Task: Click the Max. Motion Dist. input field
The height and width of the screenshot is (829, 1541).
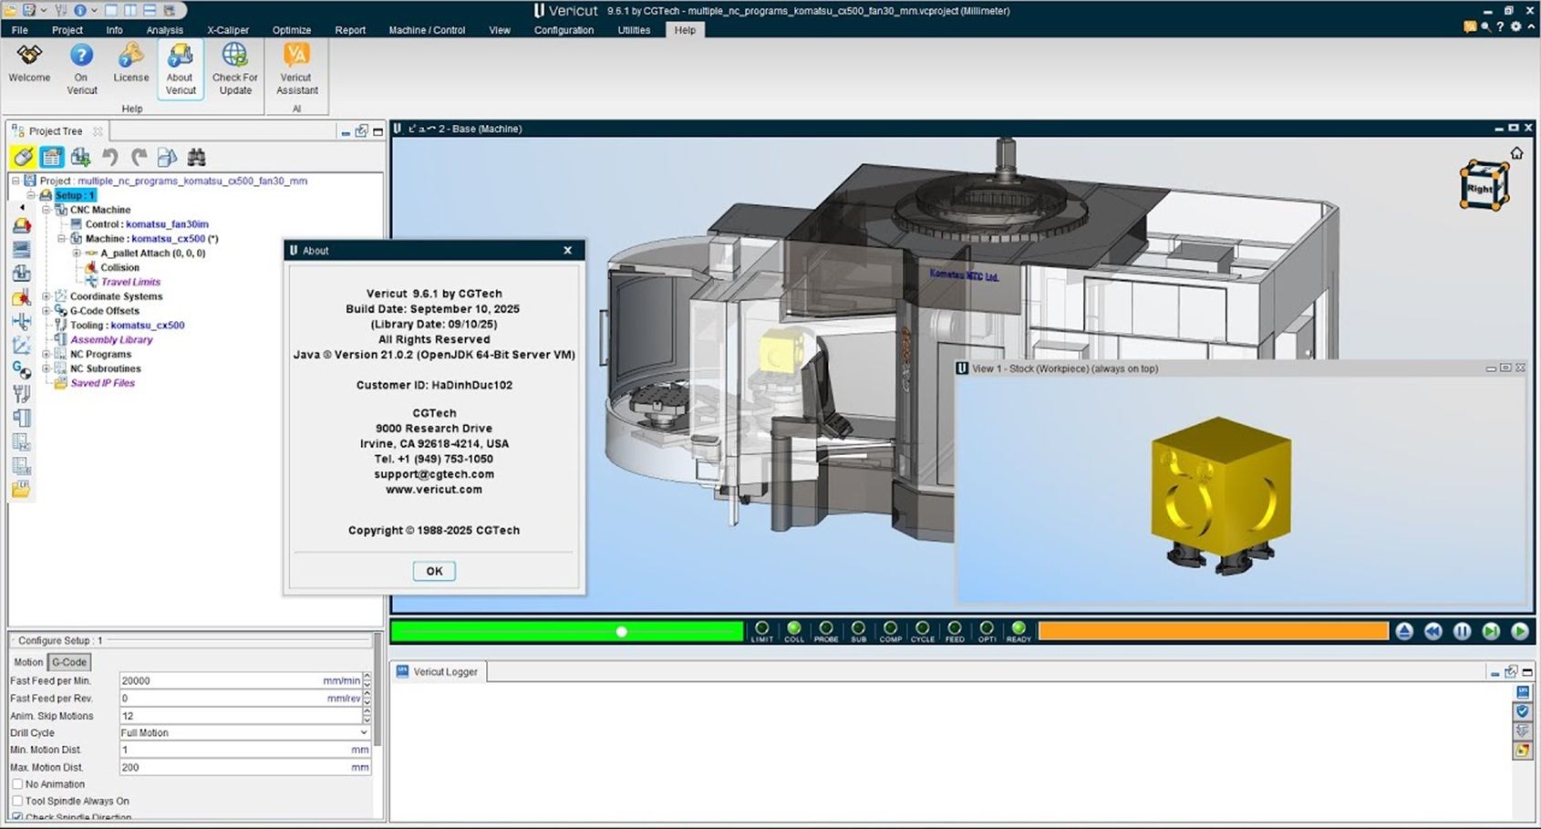Action: [x=244, y=767]
